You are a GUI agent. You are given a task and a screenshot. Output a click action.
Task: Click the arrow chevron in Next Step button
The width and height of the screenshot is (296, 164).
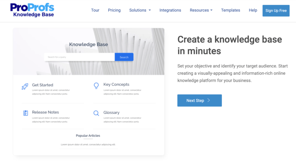[209, 100]
